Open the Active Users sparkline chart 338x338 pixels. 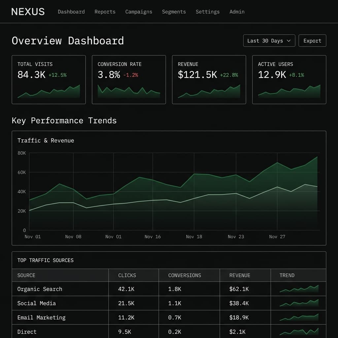pyautogui.click(x=289, y=91)
